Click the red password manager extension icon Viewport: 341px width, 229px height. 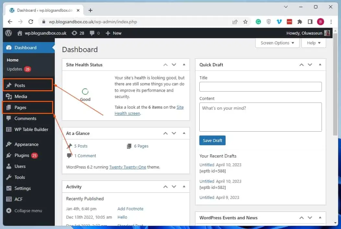(x=289, y=22)
